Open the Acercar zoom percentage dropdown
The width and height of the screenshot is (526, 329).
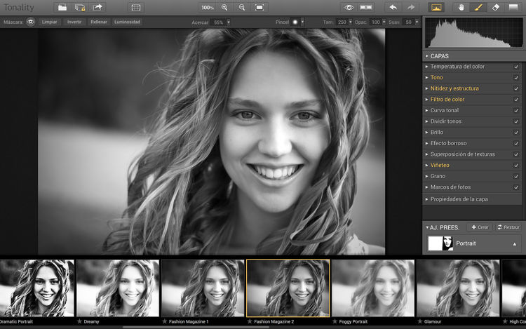click(x=229, y=22)
